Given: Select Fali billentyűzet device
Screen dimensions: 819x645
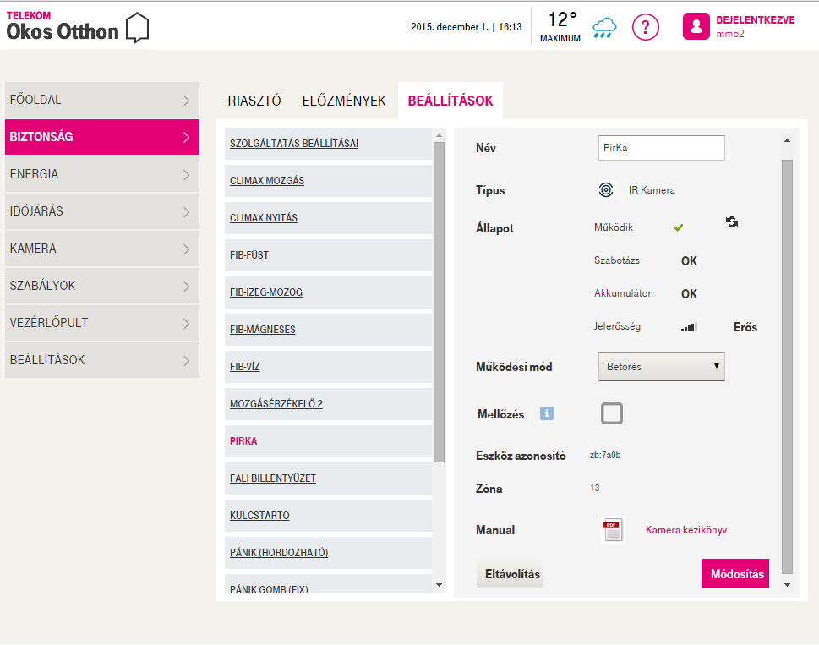Looking at the screenshot, I should pos(328,478).
